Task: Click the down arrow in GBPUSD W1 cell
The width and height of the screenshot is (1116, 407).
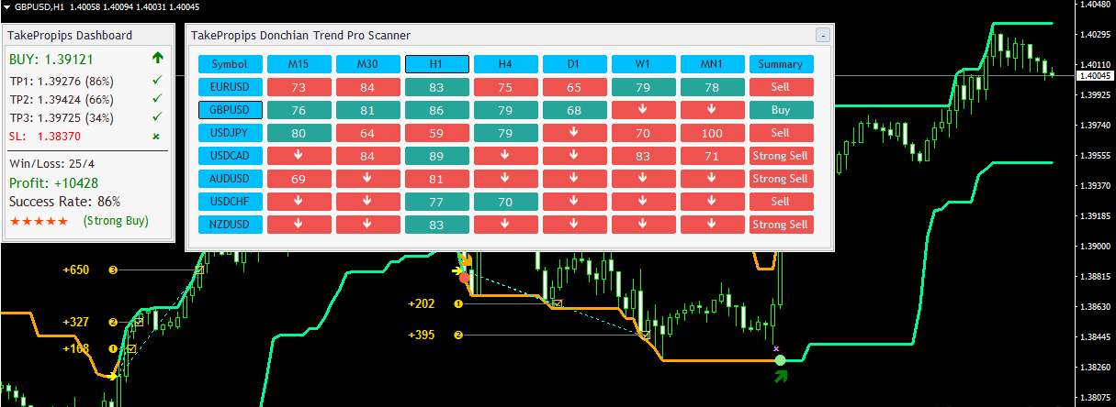Action: [643, 110]
